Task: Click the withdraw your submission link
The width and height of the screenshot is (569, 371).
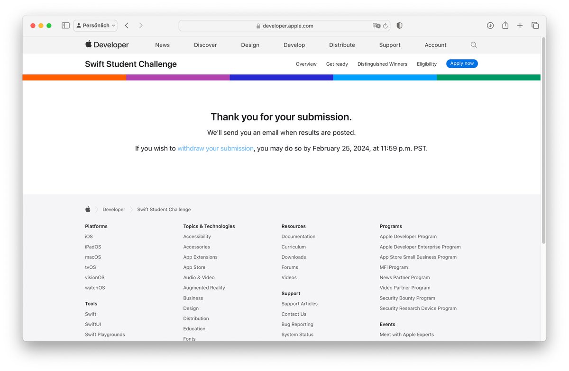Action: click(215, 149)
